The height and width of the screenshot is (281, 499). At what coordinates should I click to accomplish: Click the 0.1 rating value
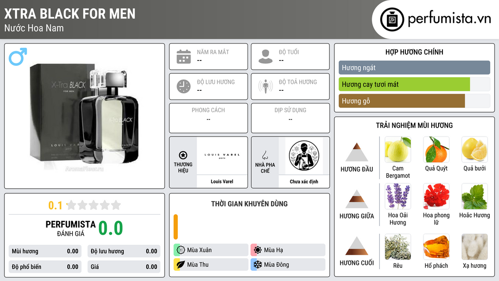pyautogui.click(x=55, y=205)
